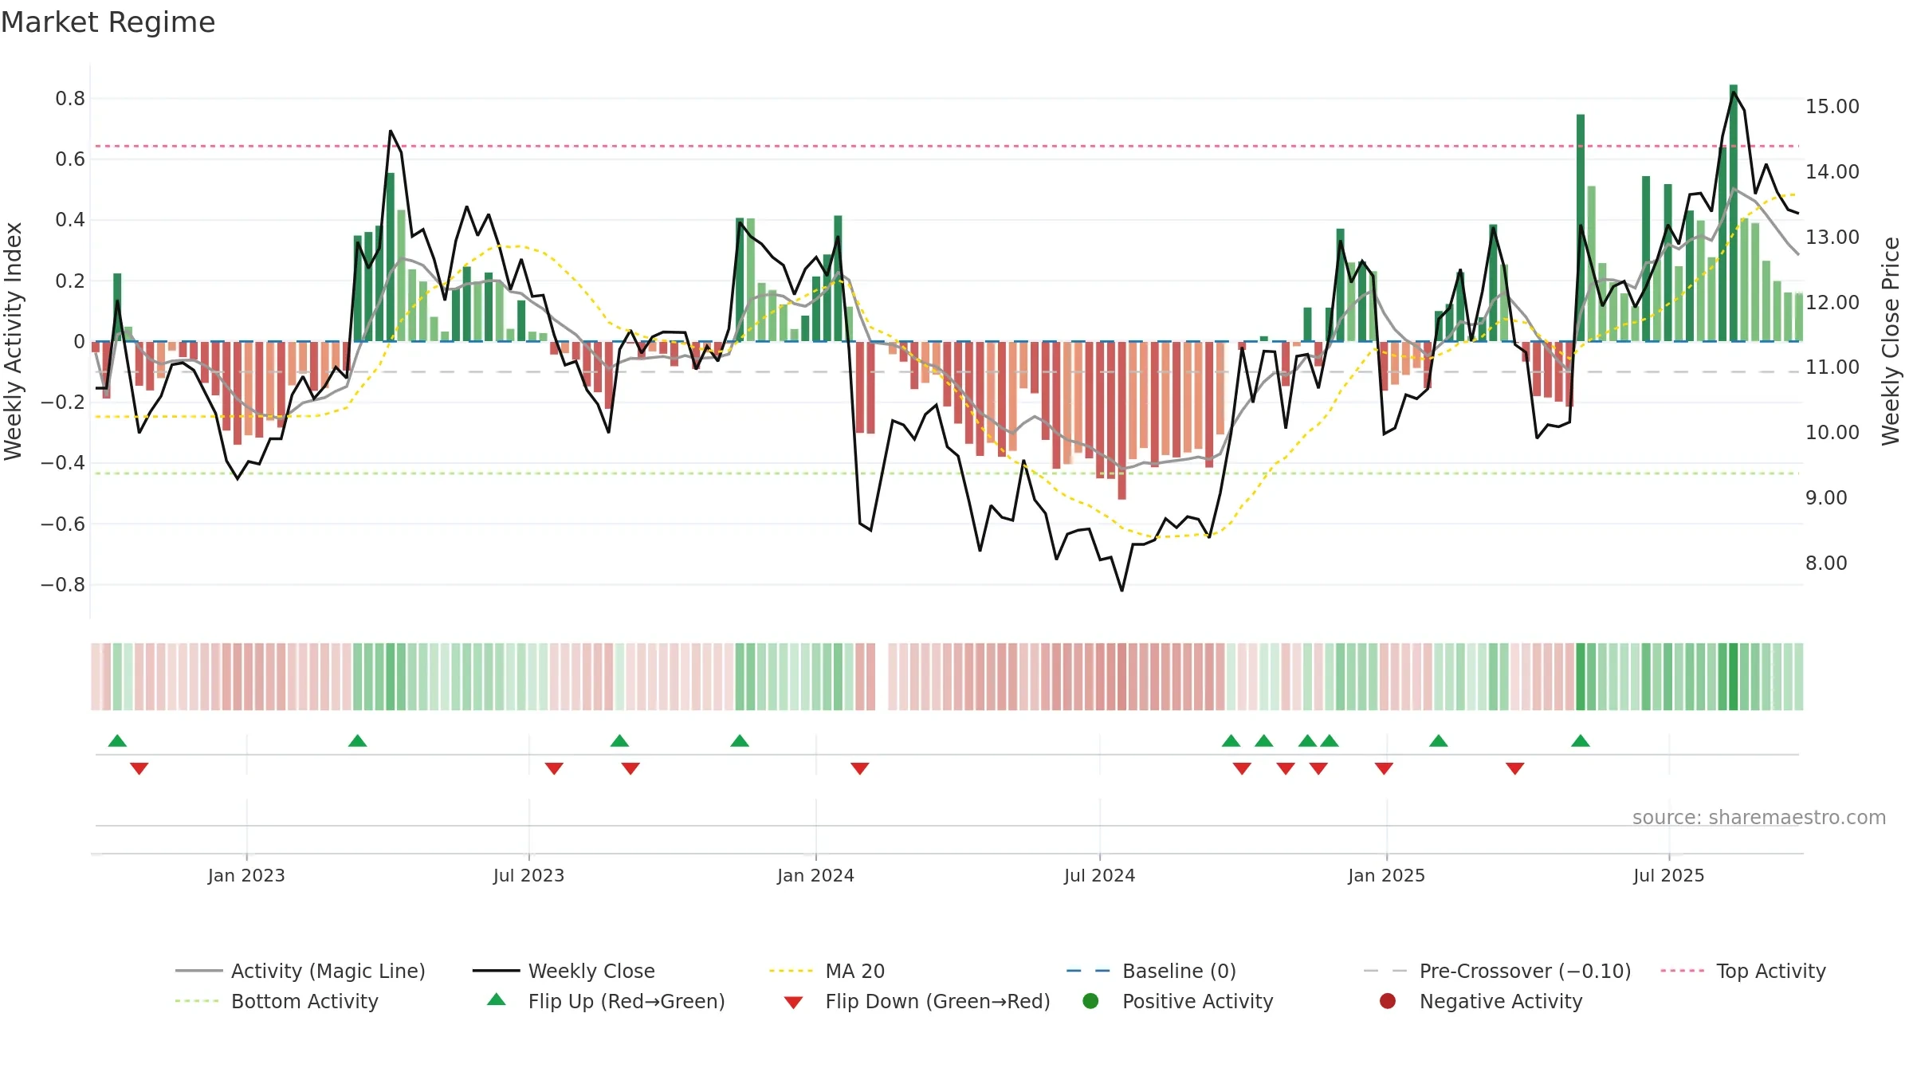Viewport: 1913px width, 1076px height.
Task: Click the Jul 2023 axis label
Action: click(x=528, y=875)
